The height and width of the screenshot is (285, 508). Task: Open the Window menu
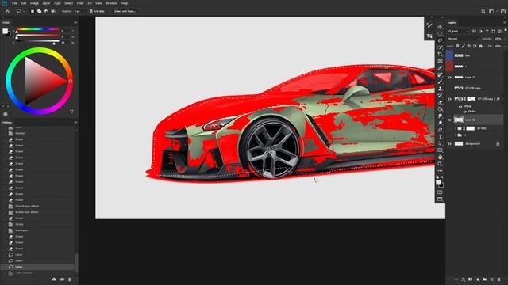(x=111, y=3)
